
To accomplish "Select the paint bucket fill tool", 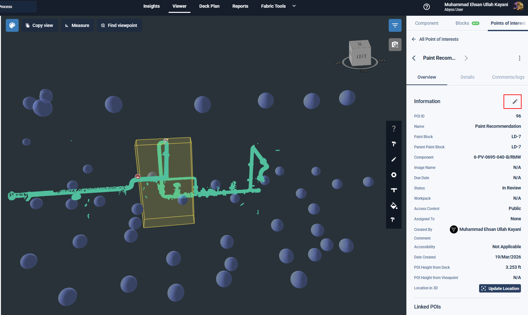I will click(394, 206).
